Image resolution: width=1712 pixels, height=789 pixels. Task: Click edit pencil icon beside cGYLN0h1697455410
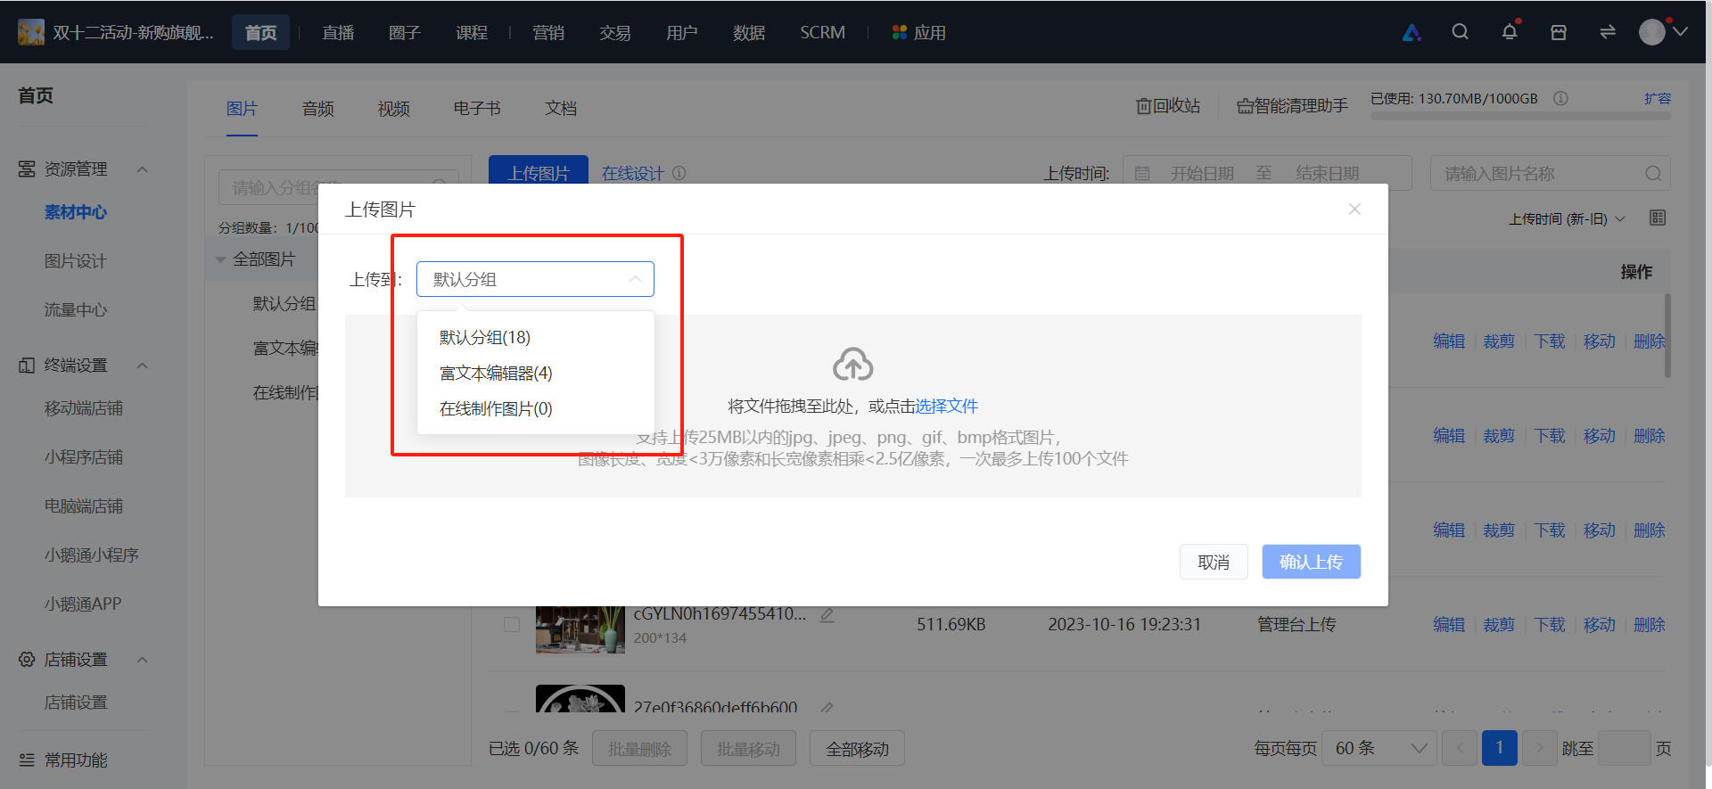coord(827,615)
